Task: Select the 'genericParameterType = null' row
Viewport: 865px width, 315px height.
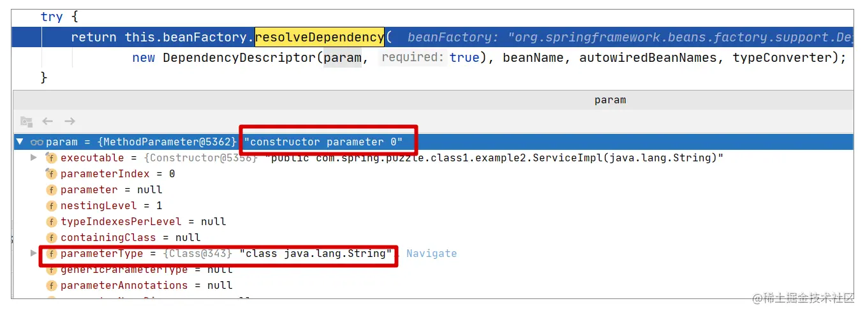Action: (x=433, y=269)
